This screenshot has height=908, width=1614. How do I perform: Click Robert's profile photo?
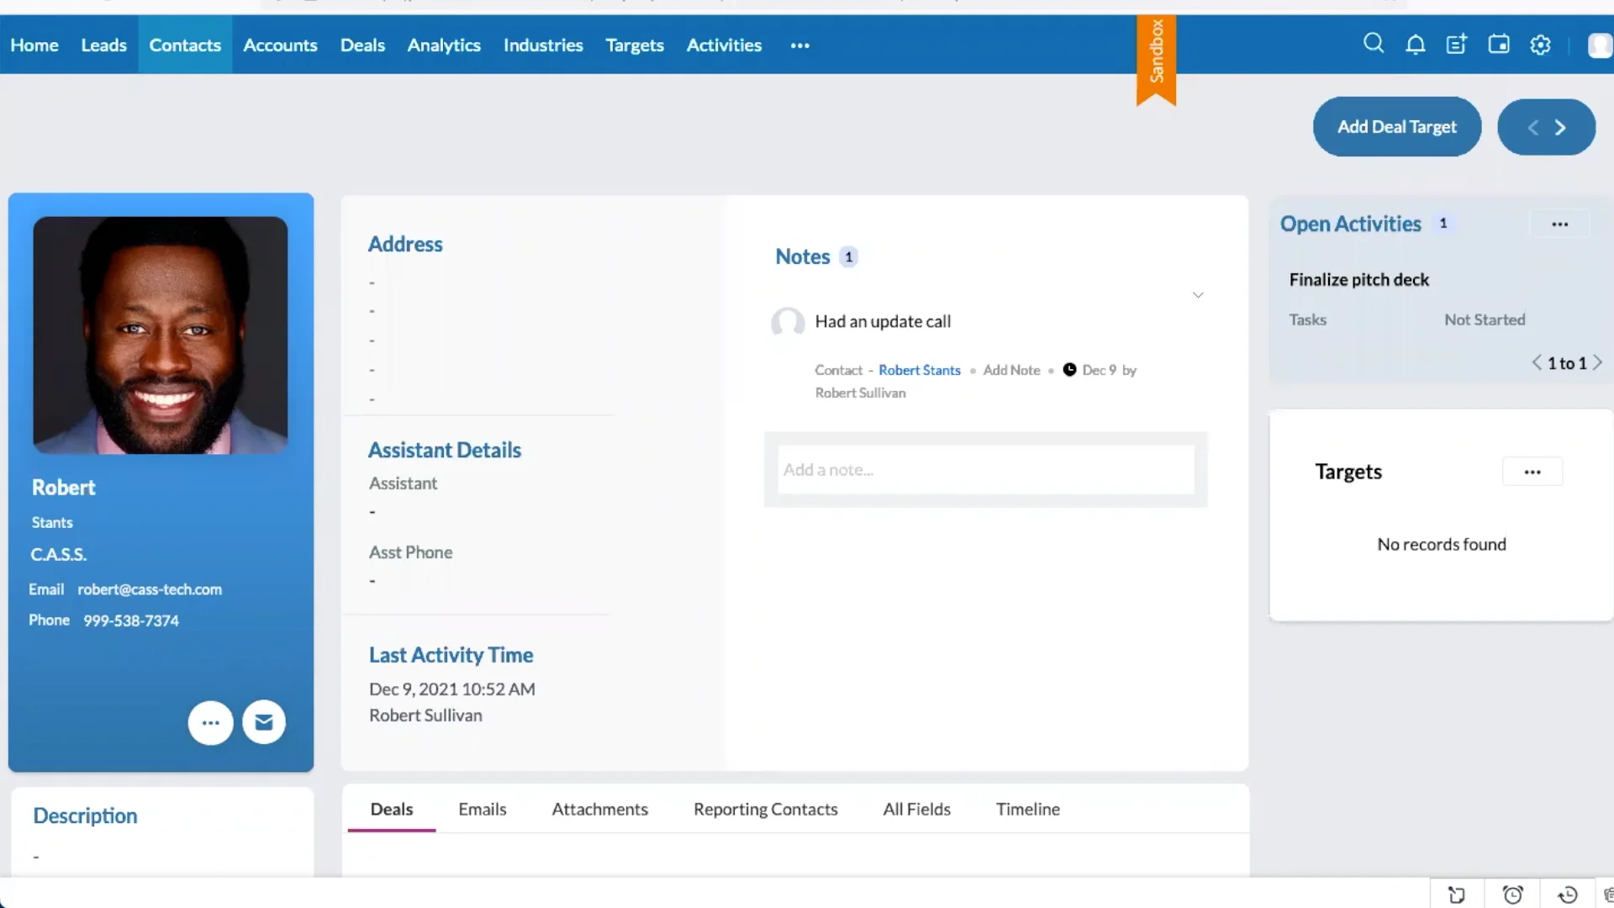pos(161,335)
